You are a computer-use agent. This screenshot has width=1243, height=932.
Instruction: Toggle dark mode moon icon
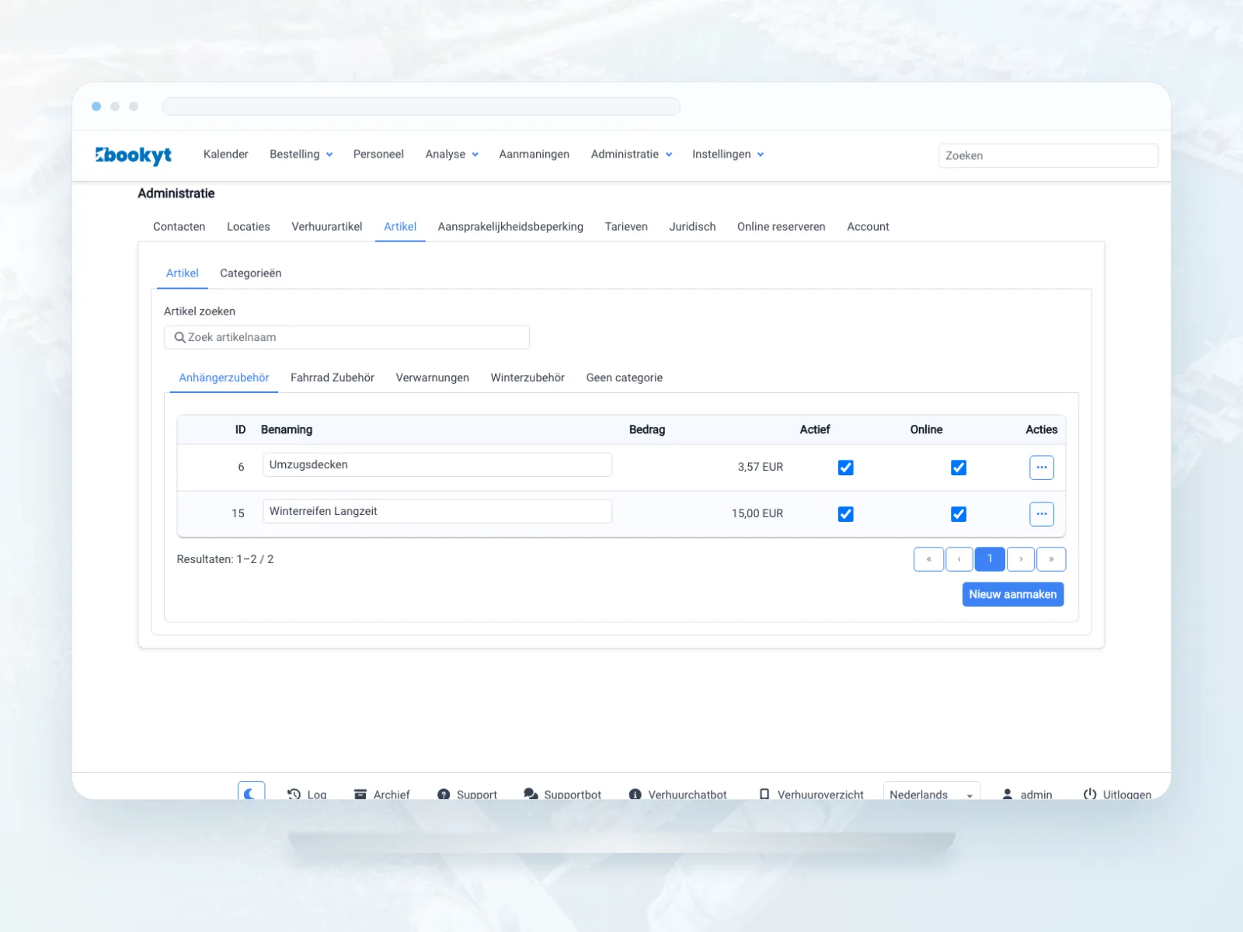[251, 793]
